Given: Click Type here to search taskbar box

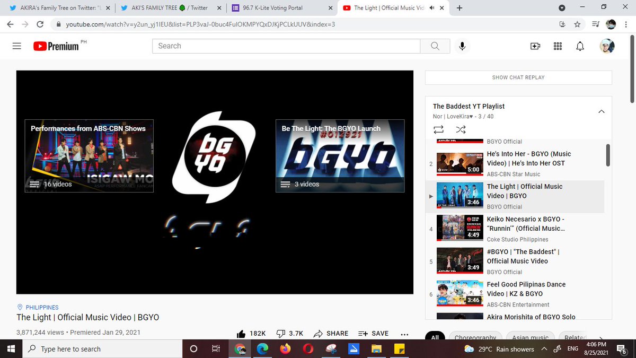Looking at the screenshot, I should (102, 349).
